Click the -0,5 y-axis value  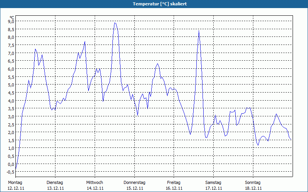click(10, 172)
